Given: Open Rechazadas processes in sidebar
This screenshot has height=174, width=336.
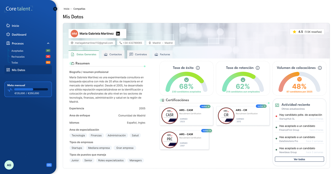Looking at the screenshot, I should [18, 57].
